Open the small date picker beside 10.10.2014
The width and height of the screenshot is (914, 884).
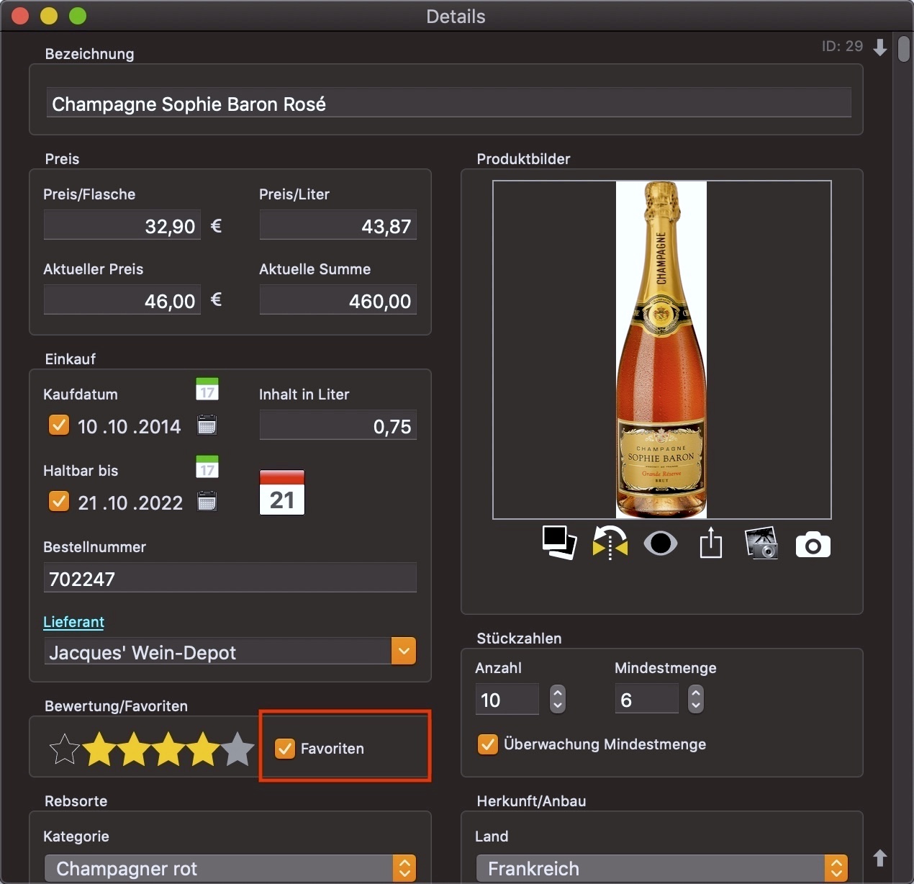pyautogui.click(x=207, y=425)
